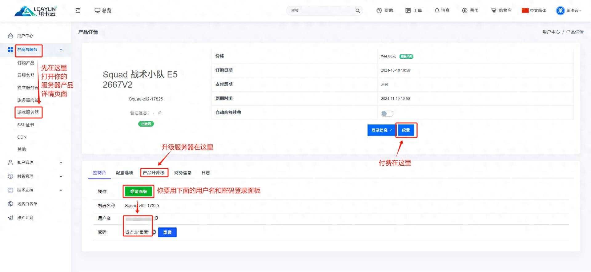Copy the 用户名 value
Viewport: 591px width, 272px height.
(x=156, y=218)
